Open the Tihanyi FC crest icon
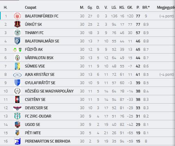Screen dimensions: 175x146 (17, 33)
